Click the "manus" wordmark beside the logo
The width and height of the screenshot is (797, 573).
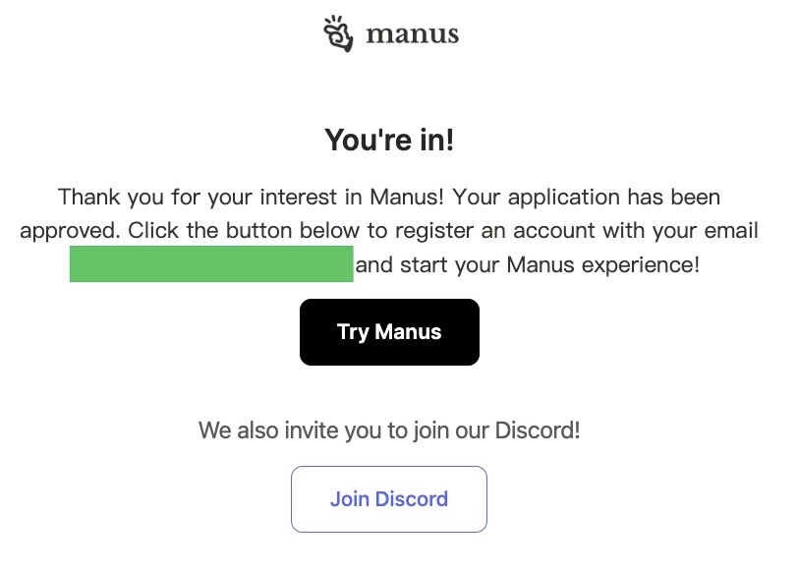412,34
